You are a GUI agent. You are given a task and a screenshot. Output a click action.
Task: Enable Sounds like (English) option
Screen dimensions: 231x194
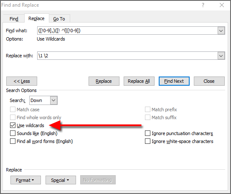(x=13, y=133)
